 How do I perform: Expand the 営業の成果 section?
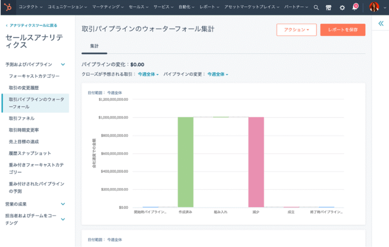[x=63, y=204]
